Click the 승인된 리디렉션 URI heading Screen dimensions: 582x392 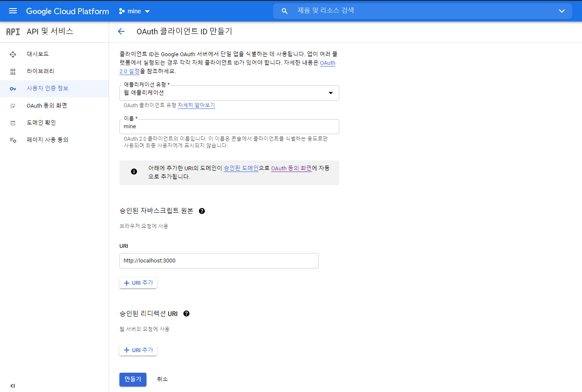coord(149,314)
